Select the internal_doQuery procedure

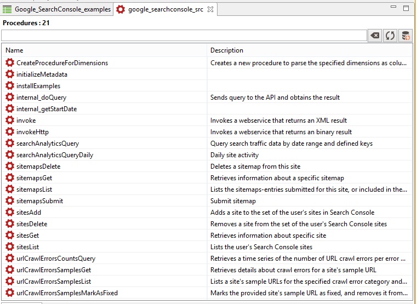pos(41,97)
